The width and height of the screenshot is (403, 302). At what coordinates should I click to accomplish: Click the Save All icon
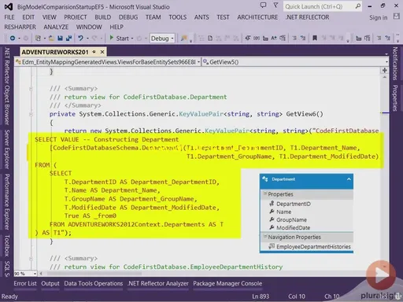[x=68, y=39]
